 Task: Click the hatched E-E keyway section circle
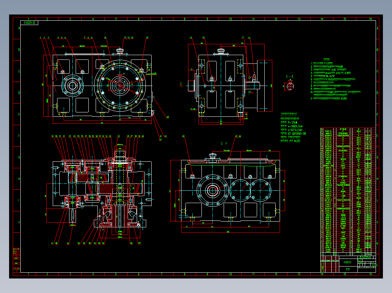(x=290, y=86)
